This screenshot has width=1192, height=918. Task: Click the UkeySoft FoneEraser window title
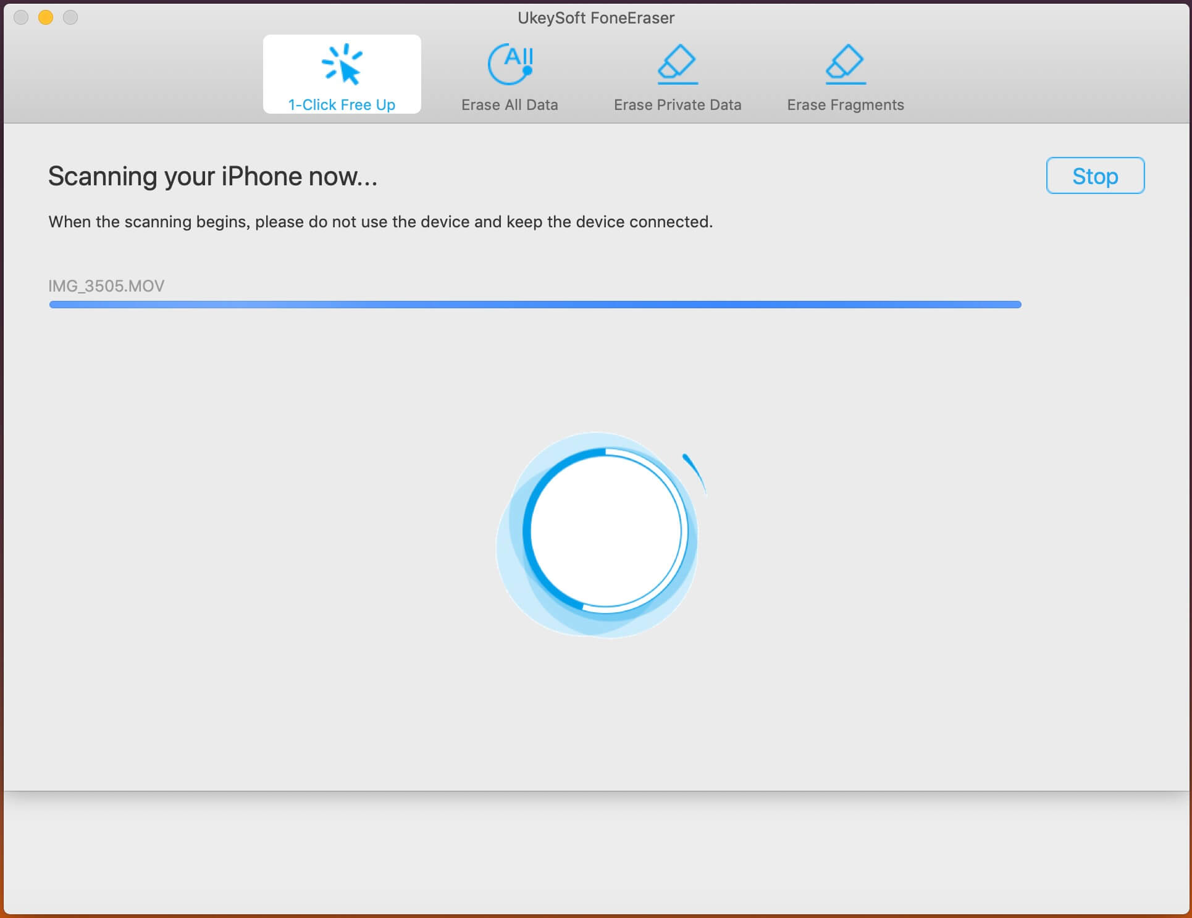point(595,18)
